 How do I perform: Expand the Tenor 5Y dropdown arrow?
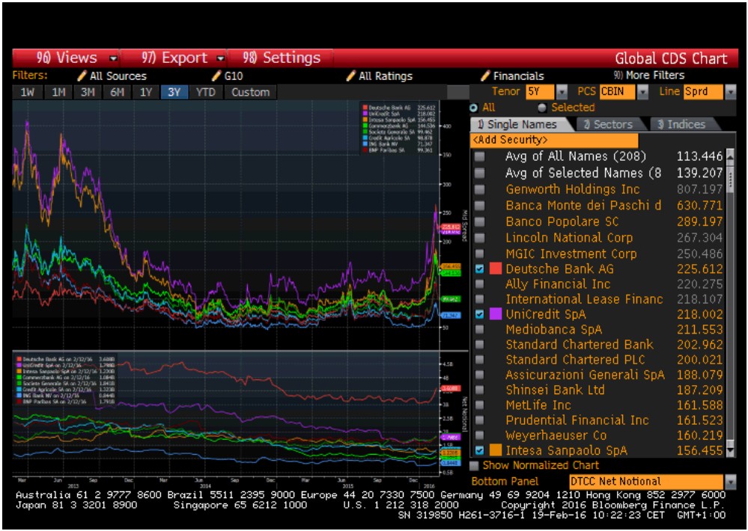(x=562, y=91)
